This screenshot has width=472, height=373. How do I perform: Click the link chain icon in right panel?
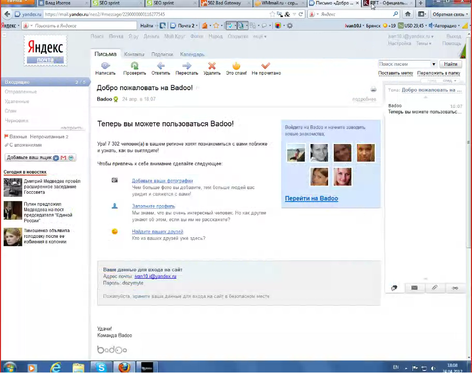pos(455,288)
